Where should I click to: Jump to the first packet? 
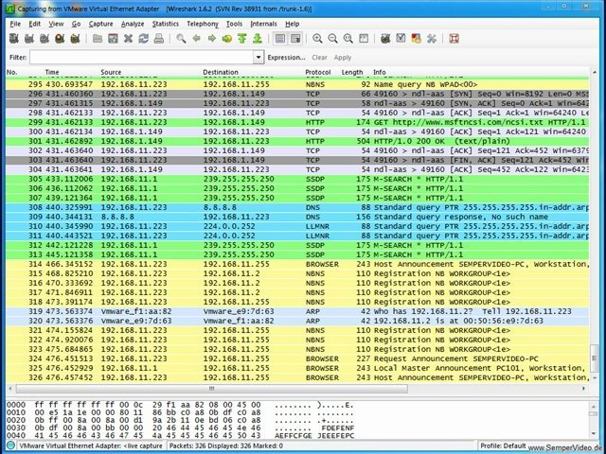coord(242,39)
